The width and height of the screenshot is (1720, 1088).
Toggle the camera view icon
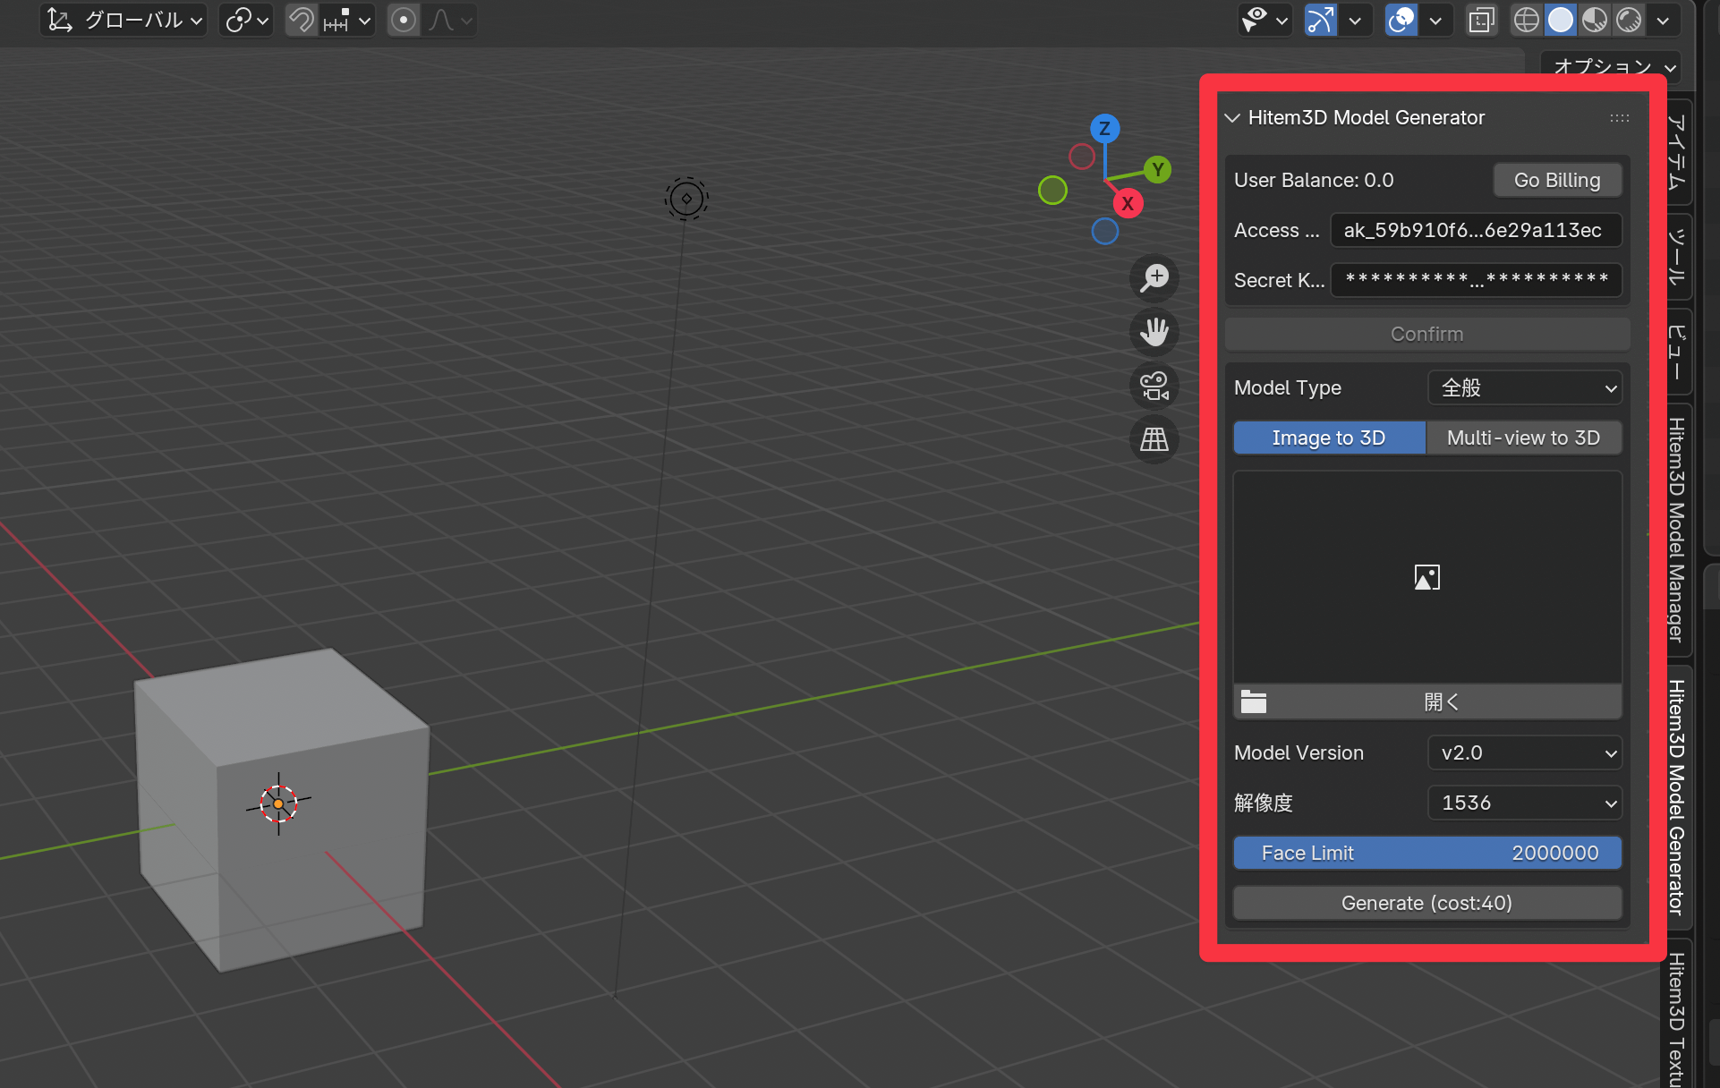point(1154,386)
